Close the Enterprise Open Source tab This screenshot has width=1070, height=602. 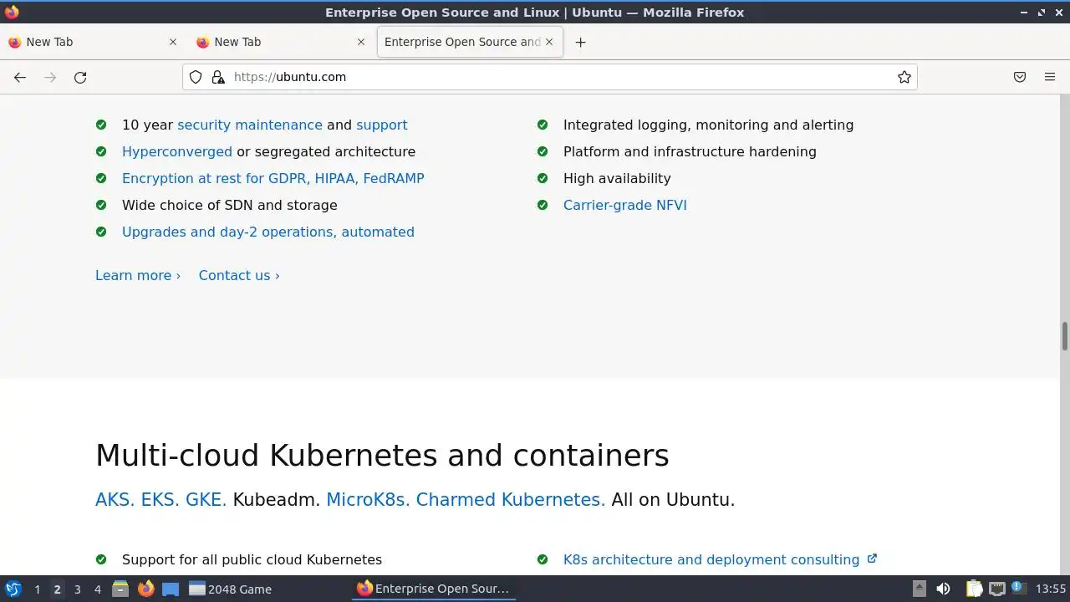click(x=549, y=42)
